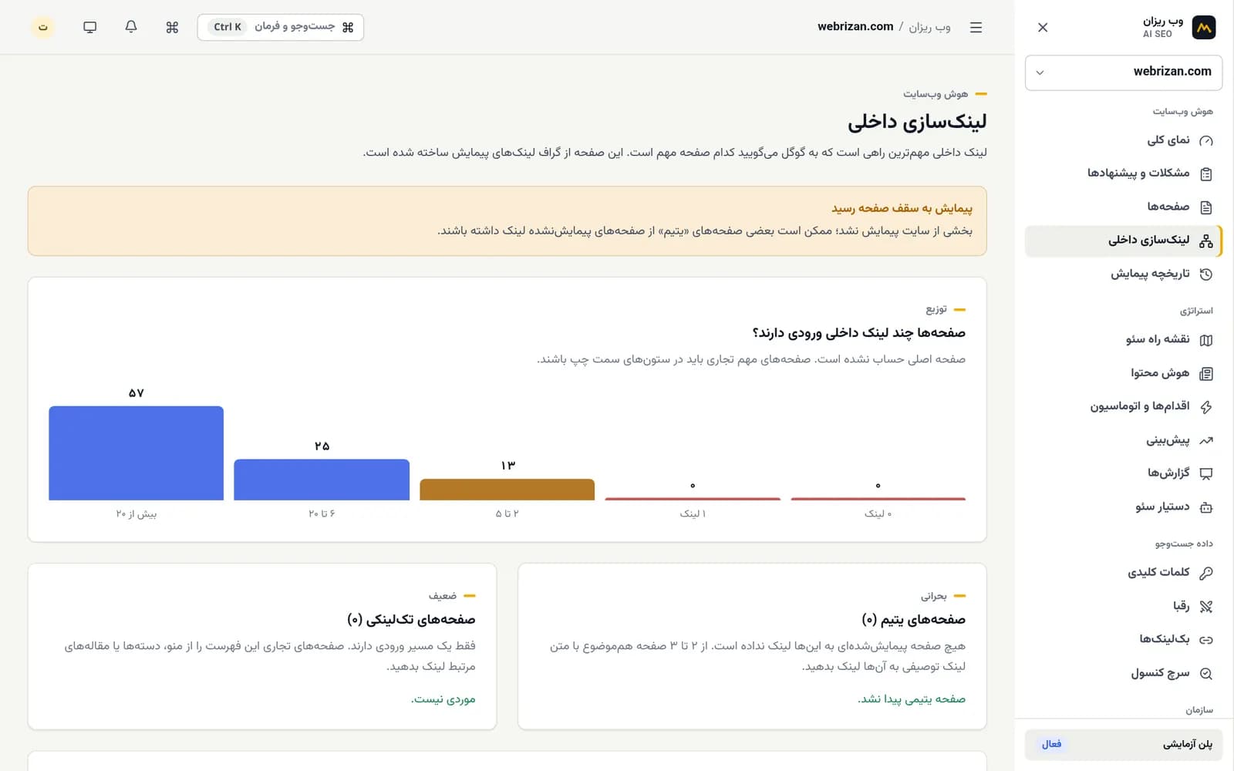The width and height of the screenshot is (1234, 771).
Task: Close the sidebar with the X button
Action: [x=1043, y=27]
